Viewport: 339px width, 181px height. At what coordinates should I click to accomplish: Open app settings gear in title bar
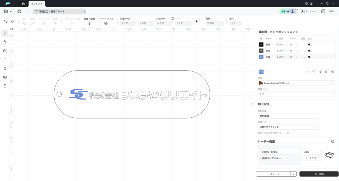(306, 3)
